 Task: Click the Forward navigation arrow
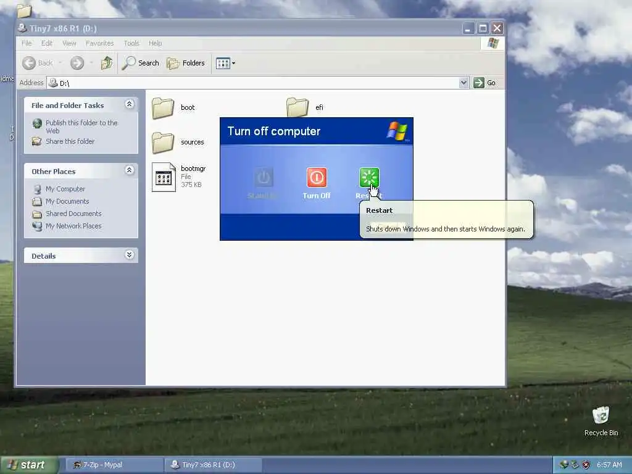77,63
